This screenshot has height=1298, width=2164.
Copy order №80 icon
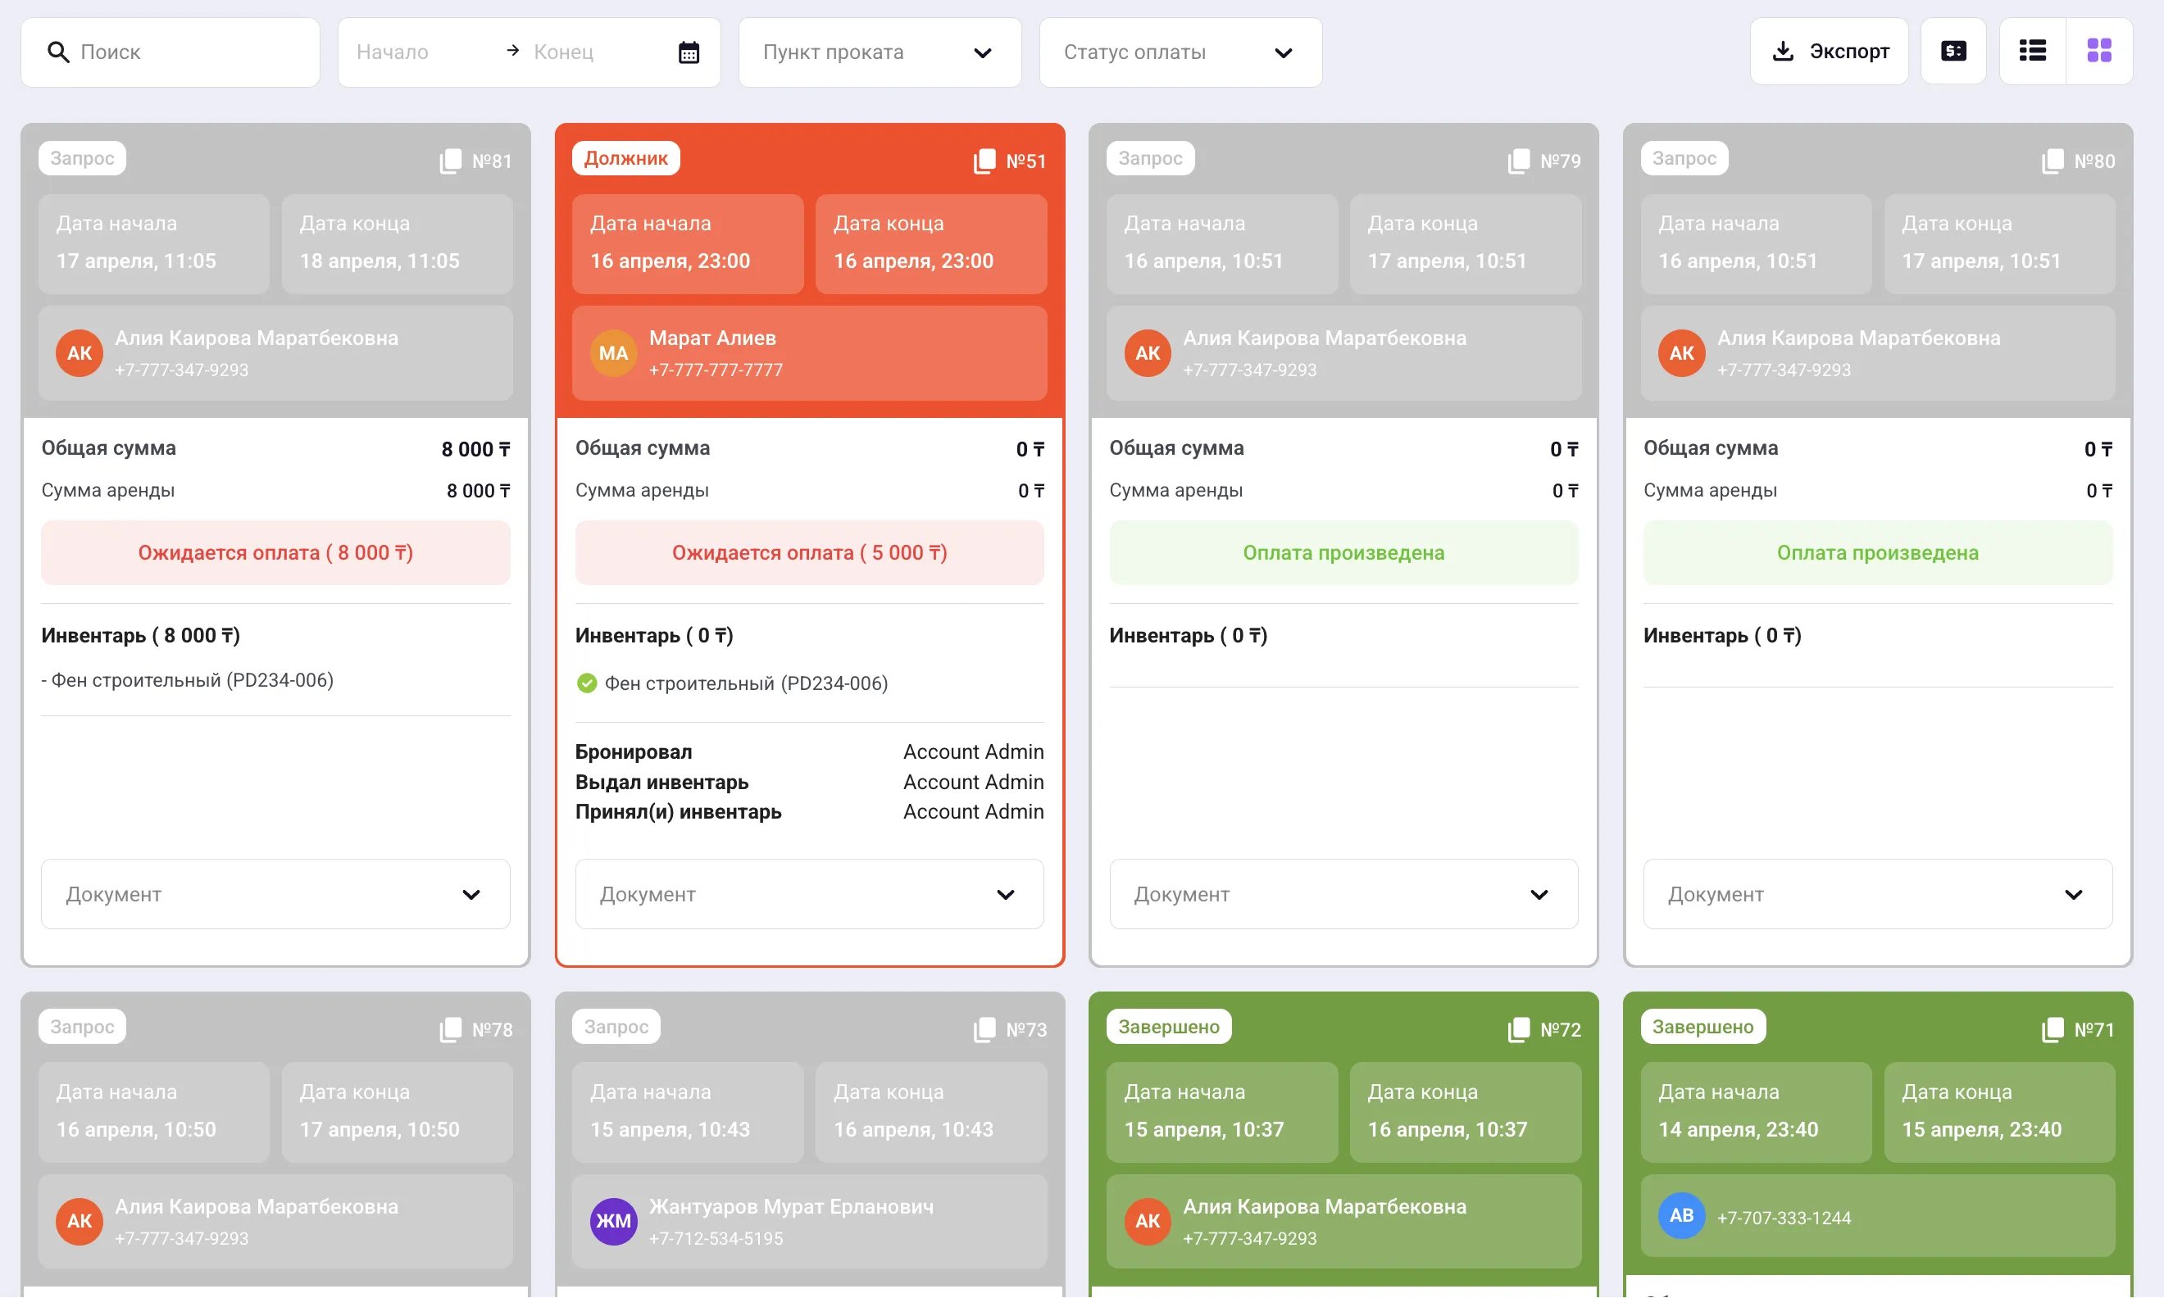coord(2053,161)
